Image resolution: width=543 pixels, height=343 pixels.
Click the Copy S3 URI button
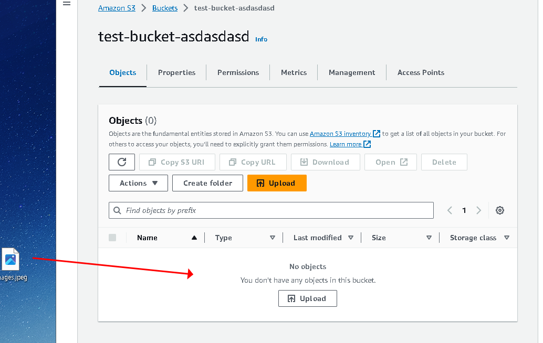(x=177, y=162)
